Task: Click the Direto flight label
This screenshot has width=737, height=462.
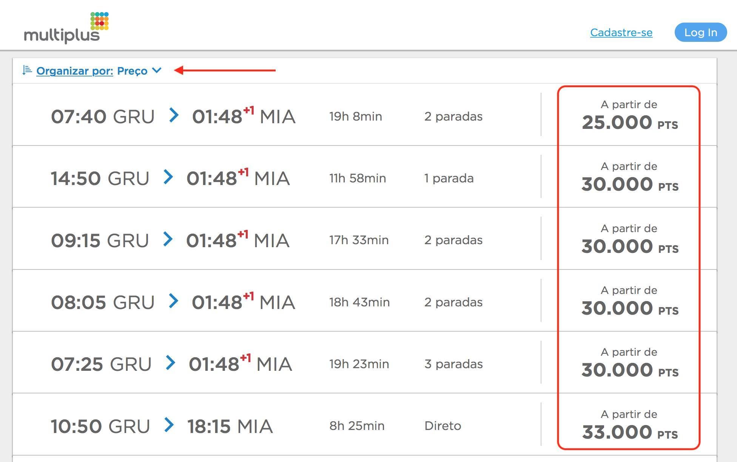Action: 443,426
